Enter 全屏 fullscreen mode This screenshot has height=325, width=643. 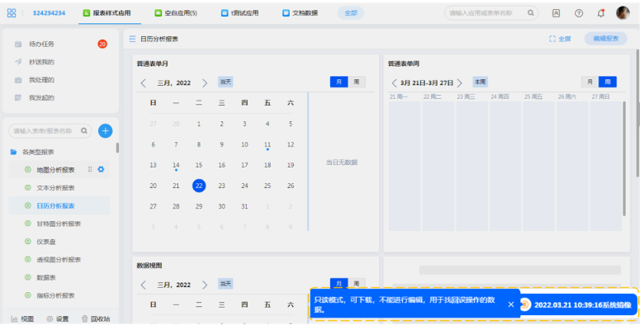coord(560,39)
